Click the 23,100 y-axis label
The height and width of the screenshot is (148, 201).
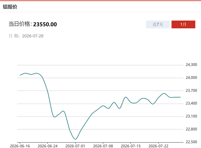point(191,116)
